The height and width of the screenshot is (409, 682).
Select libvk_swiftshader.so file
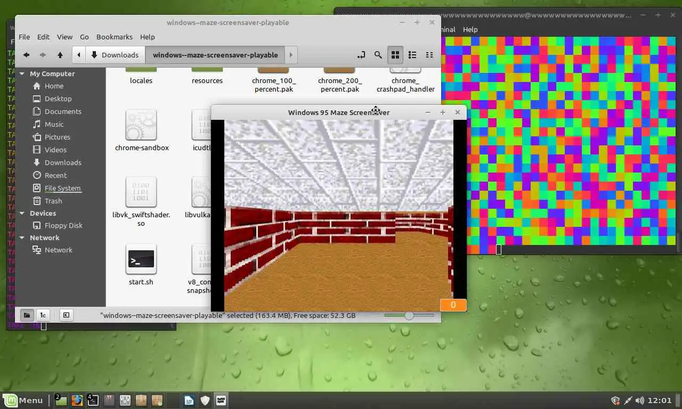click(141, 201)
